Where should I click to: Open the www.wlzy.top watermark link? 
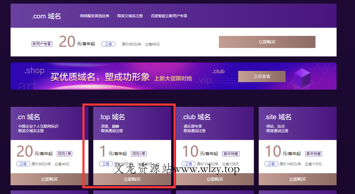click(x=207, y=170)
